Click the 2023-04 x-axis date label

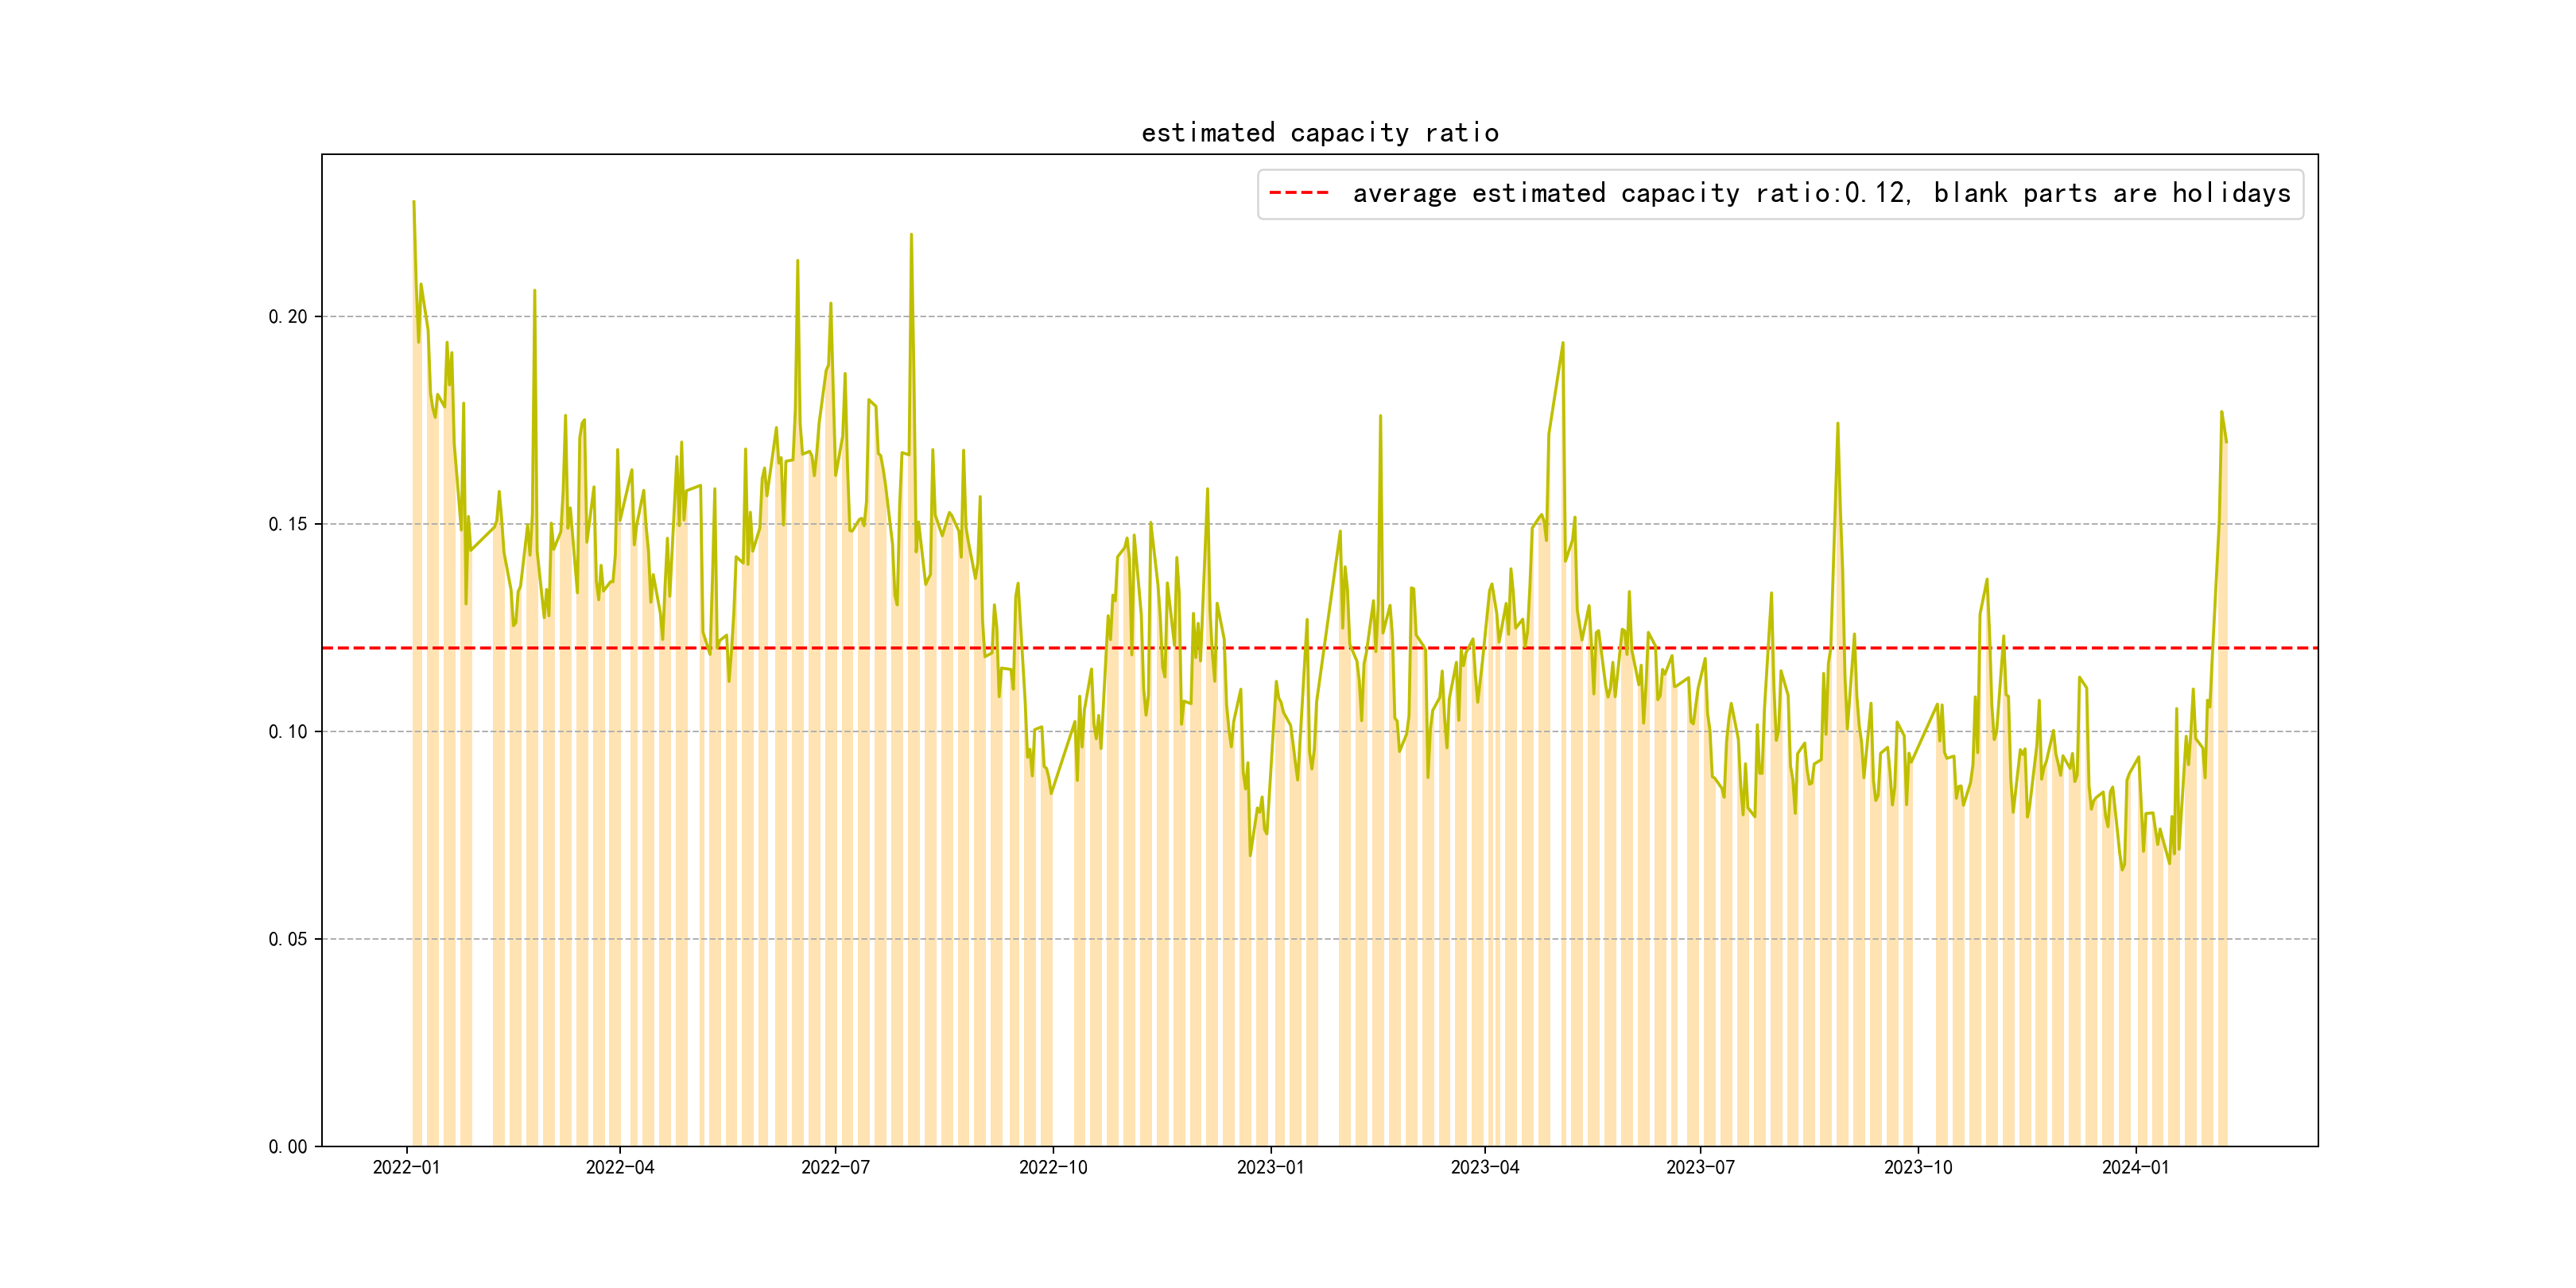(x=1485, y=1168)
